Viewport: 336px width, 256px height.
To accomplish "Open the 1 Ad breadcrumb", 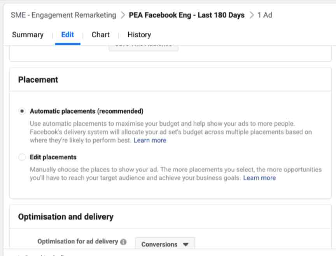I will point(265,15).
